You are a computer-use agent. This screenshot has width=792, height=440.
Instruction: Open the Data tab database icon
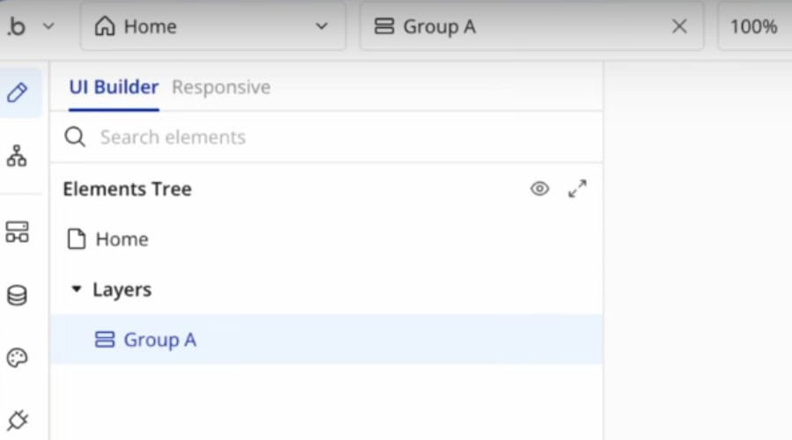pos(17,296)
